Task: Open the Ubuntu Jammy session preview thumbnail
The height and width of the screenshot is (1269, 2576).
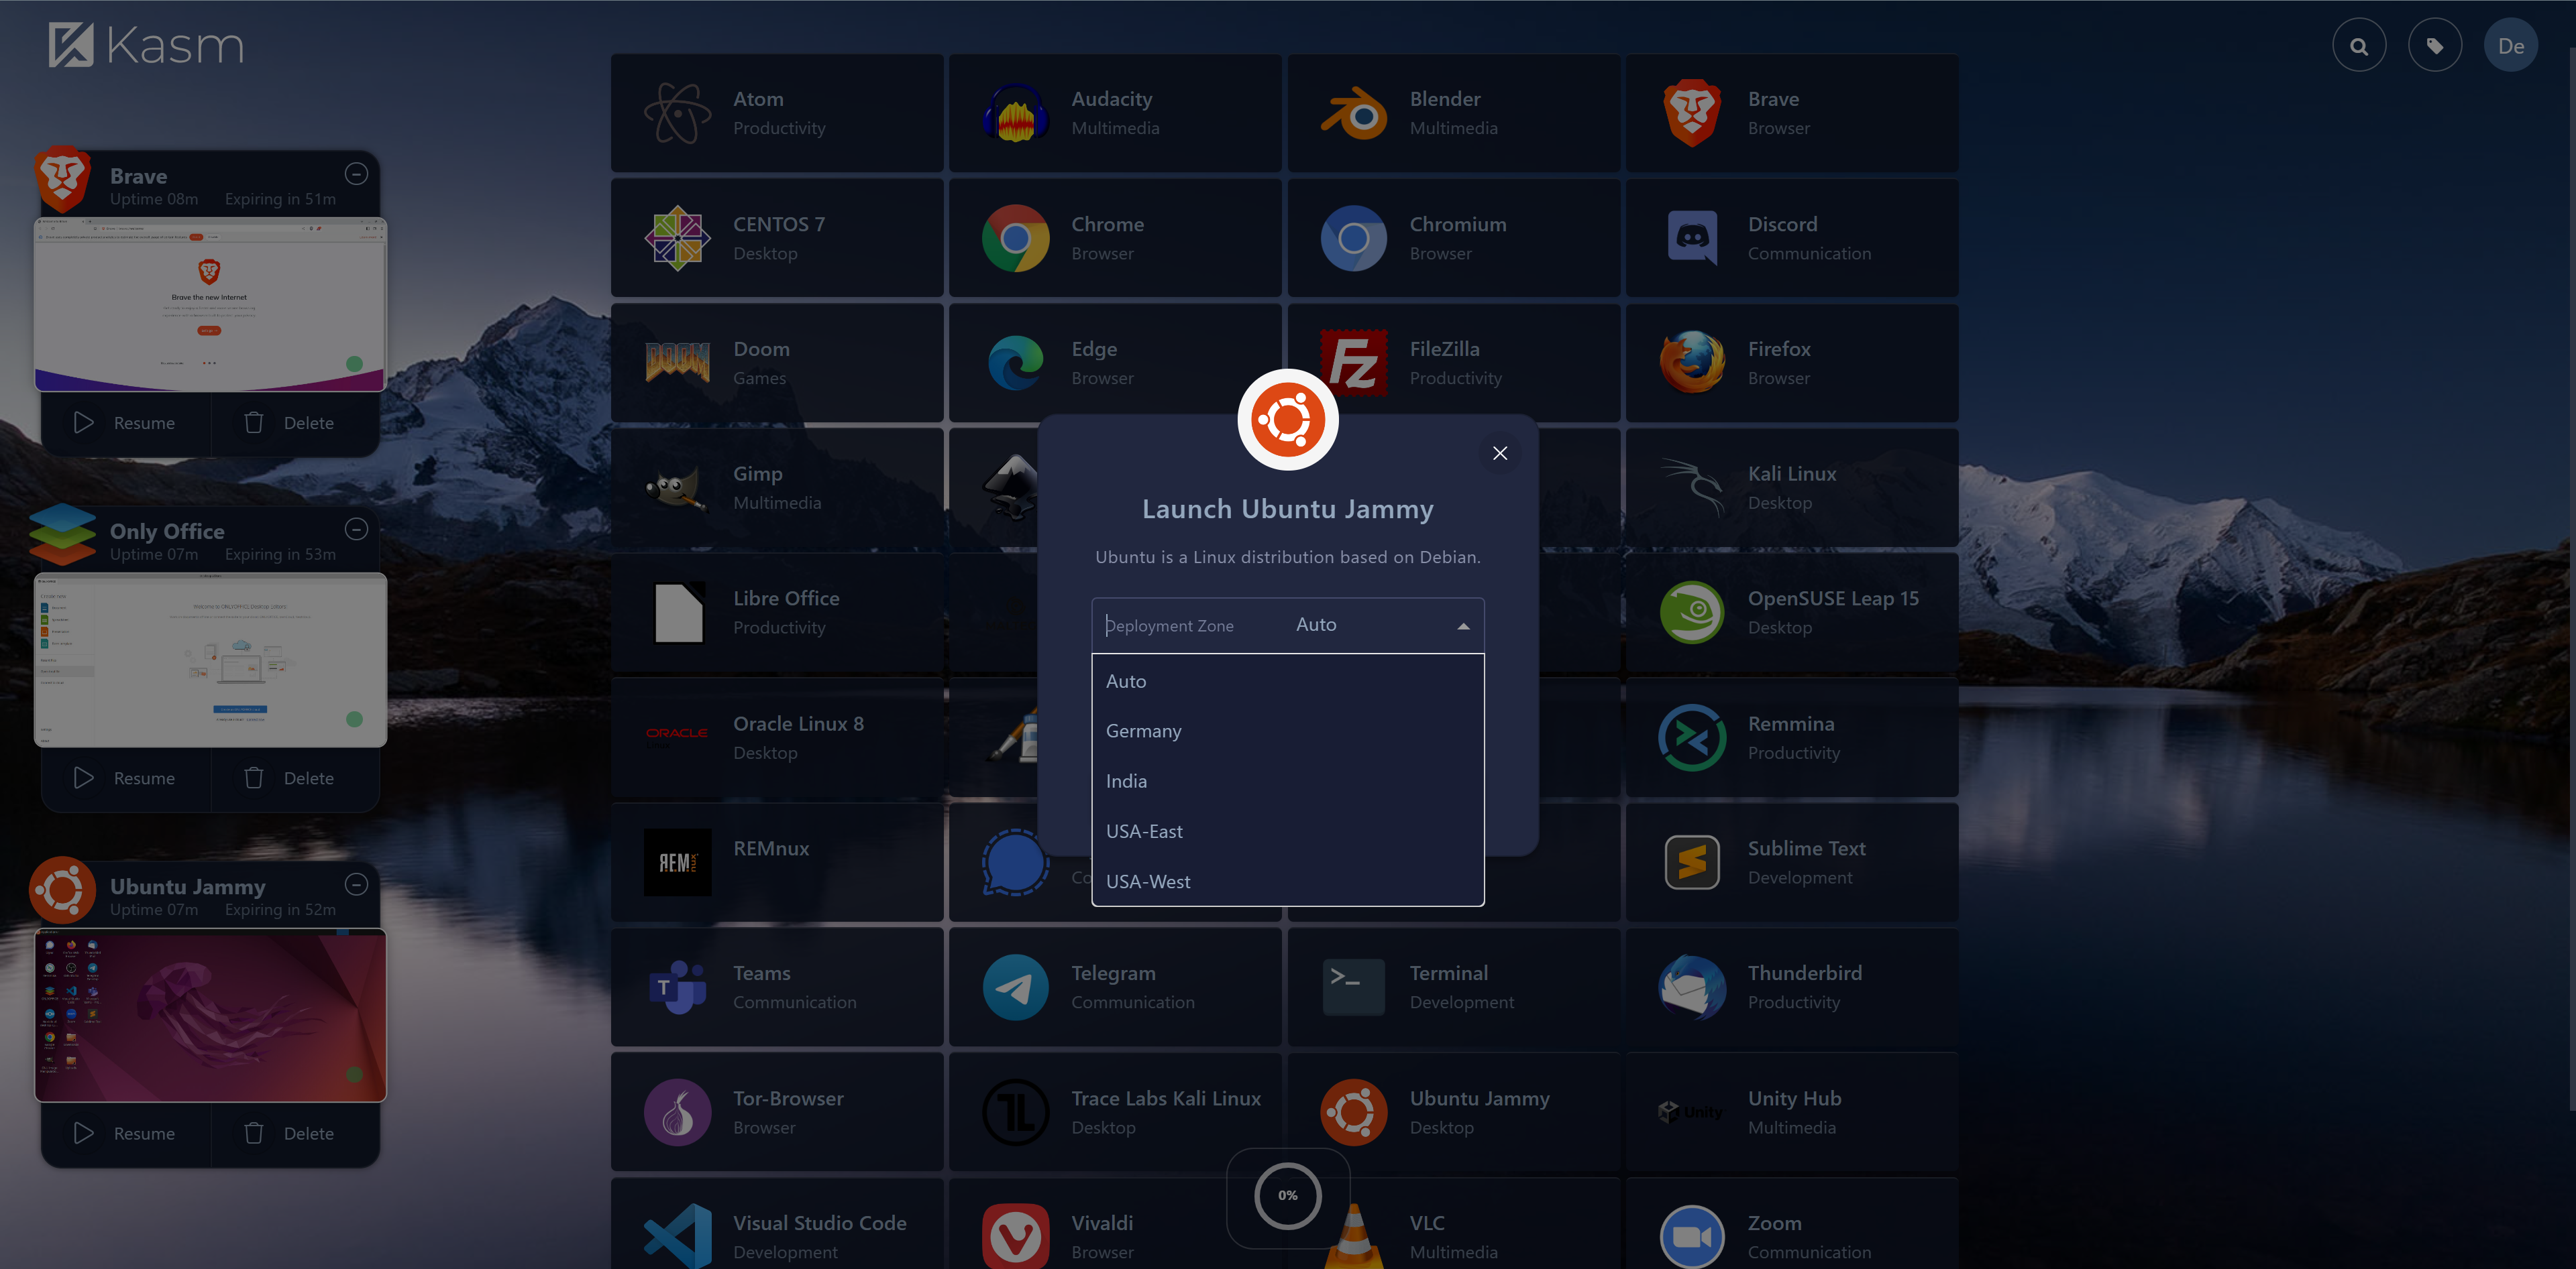Action: pos(211,1015)
